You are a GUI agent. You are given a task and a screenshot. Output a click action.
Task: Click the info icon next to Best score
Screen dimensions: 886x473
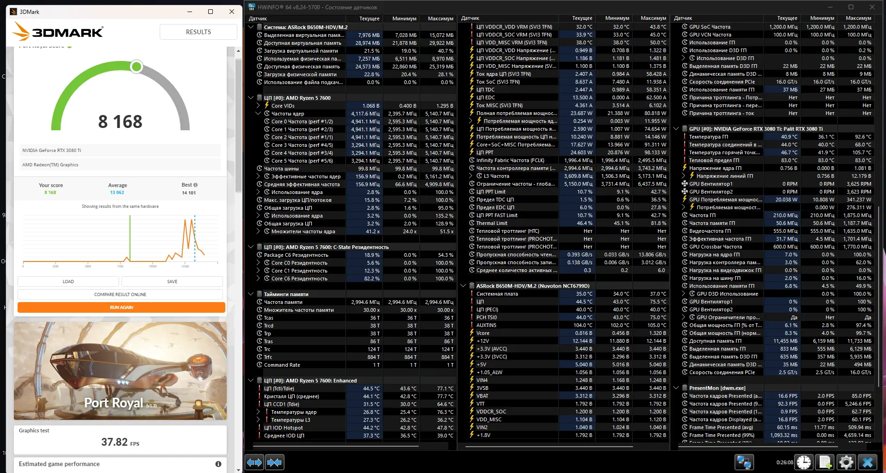click(x=195, y=185)
